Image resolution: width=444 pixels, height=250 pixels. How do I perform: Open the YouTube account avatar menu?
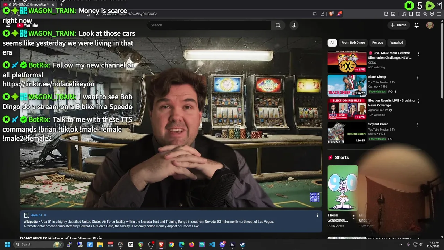430,25
